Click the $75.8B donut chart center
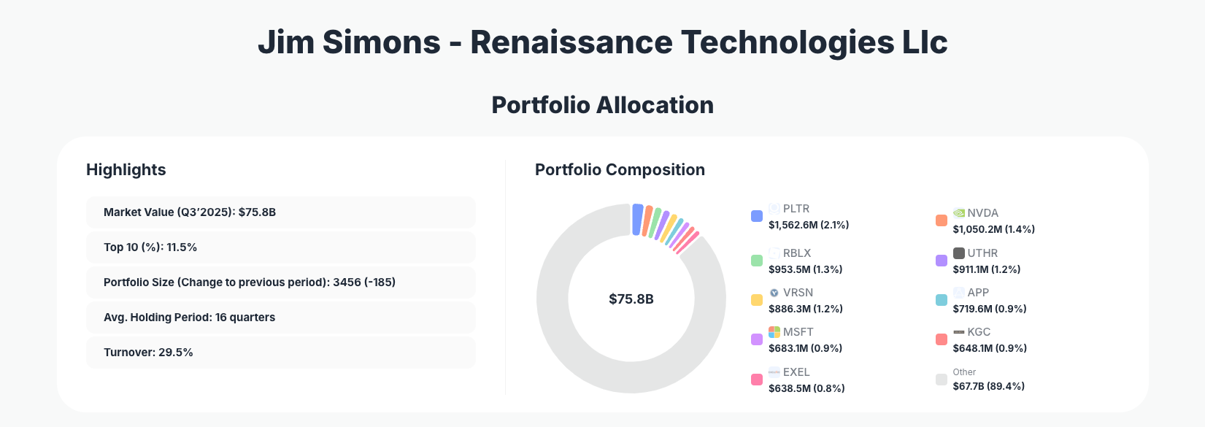This screenshot has height=427, width=1205. 631,299
